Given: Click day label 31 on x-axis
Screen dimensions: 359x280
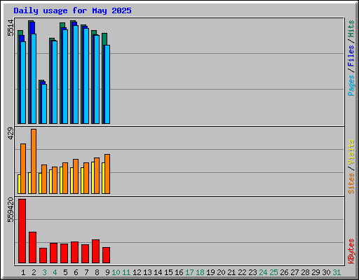Looking at the screenshot, I should click(337, 272).
